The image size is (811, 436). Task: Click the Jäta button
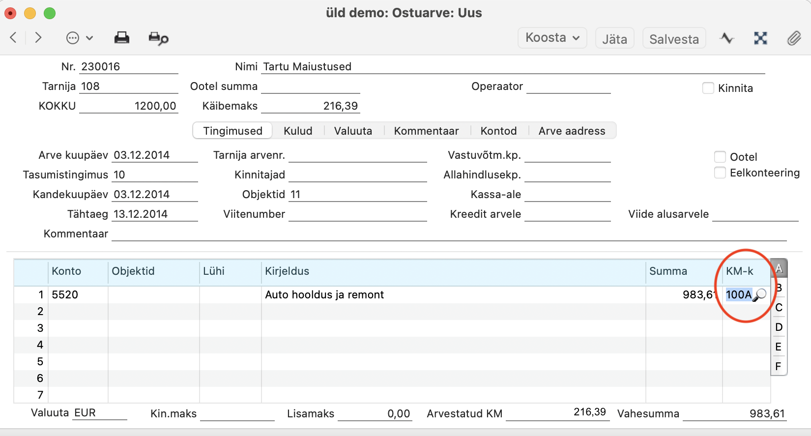(x=615, y=39)
